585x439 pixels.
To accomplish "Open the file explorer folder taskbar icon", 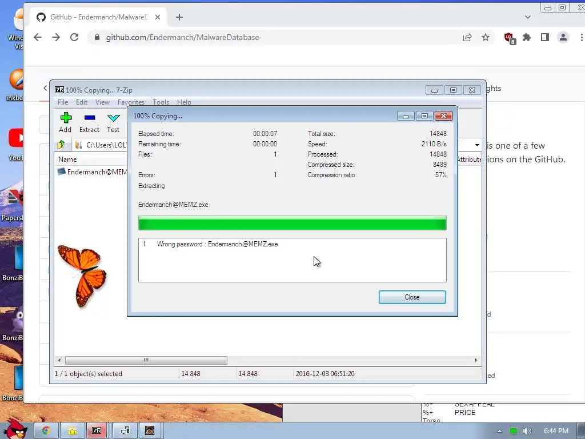I will pos(72,431).
